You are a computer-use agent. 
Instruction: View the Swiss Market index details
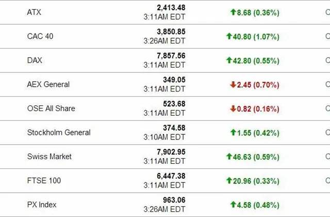point(49,157)
